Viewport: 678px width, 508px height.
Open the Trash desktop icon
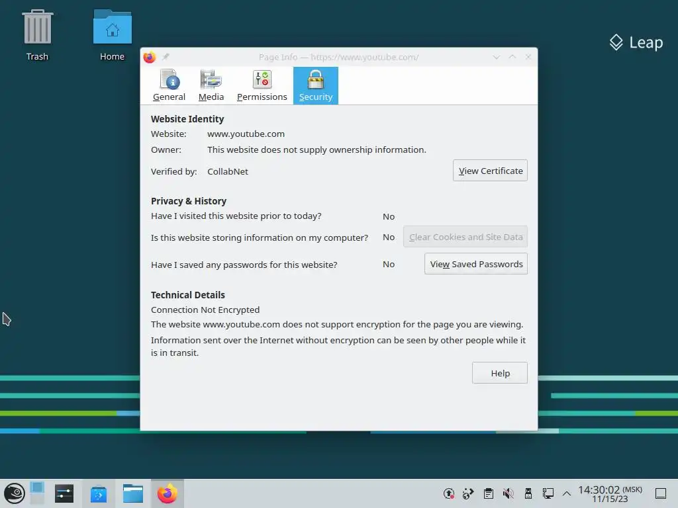pos(37,36)
